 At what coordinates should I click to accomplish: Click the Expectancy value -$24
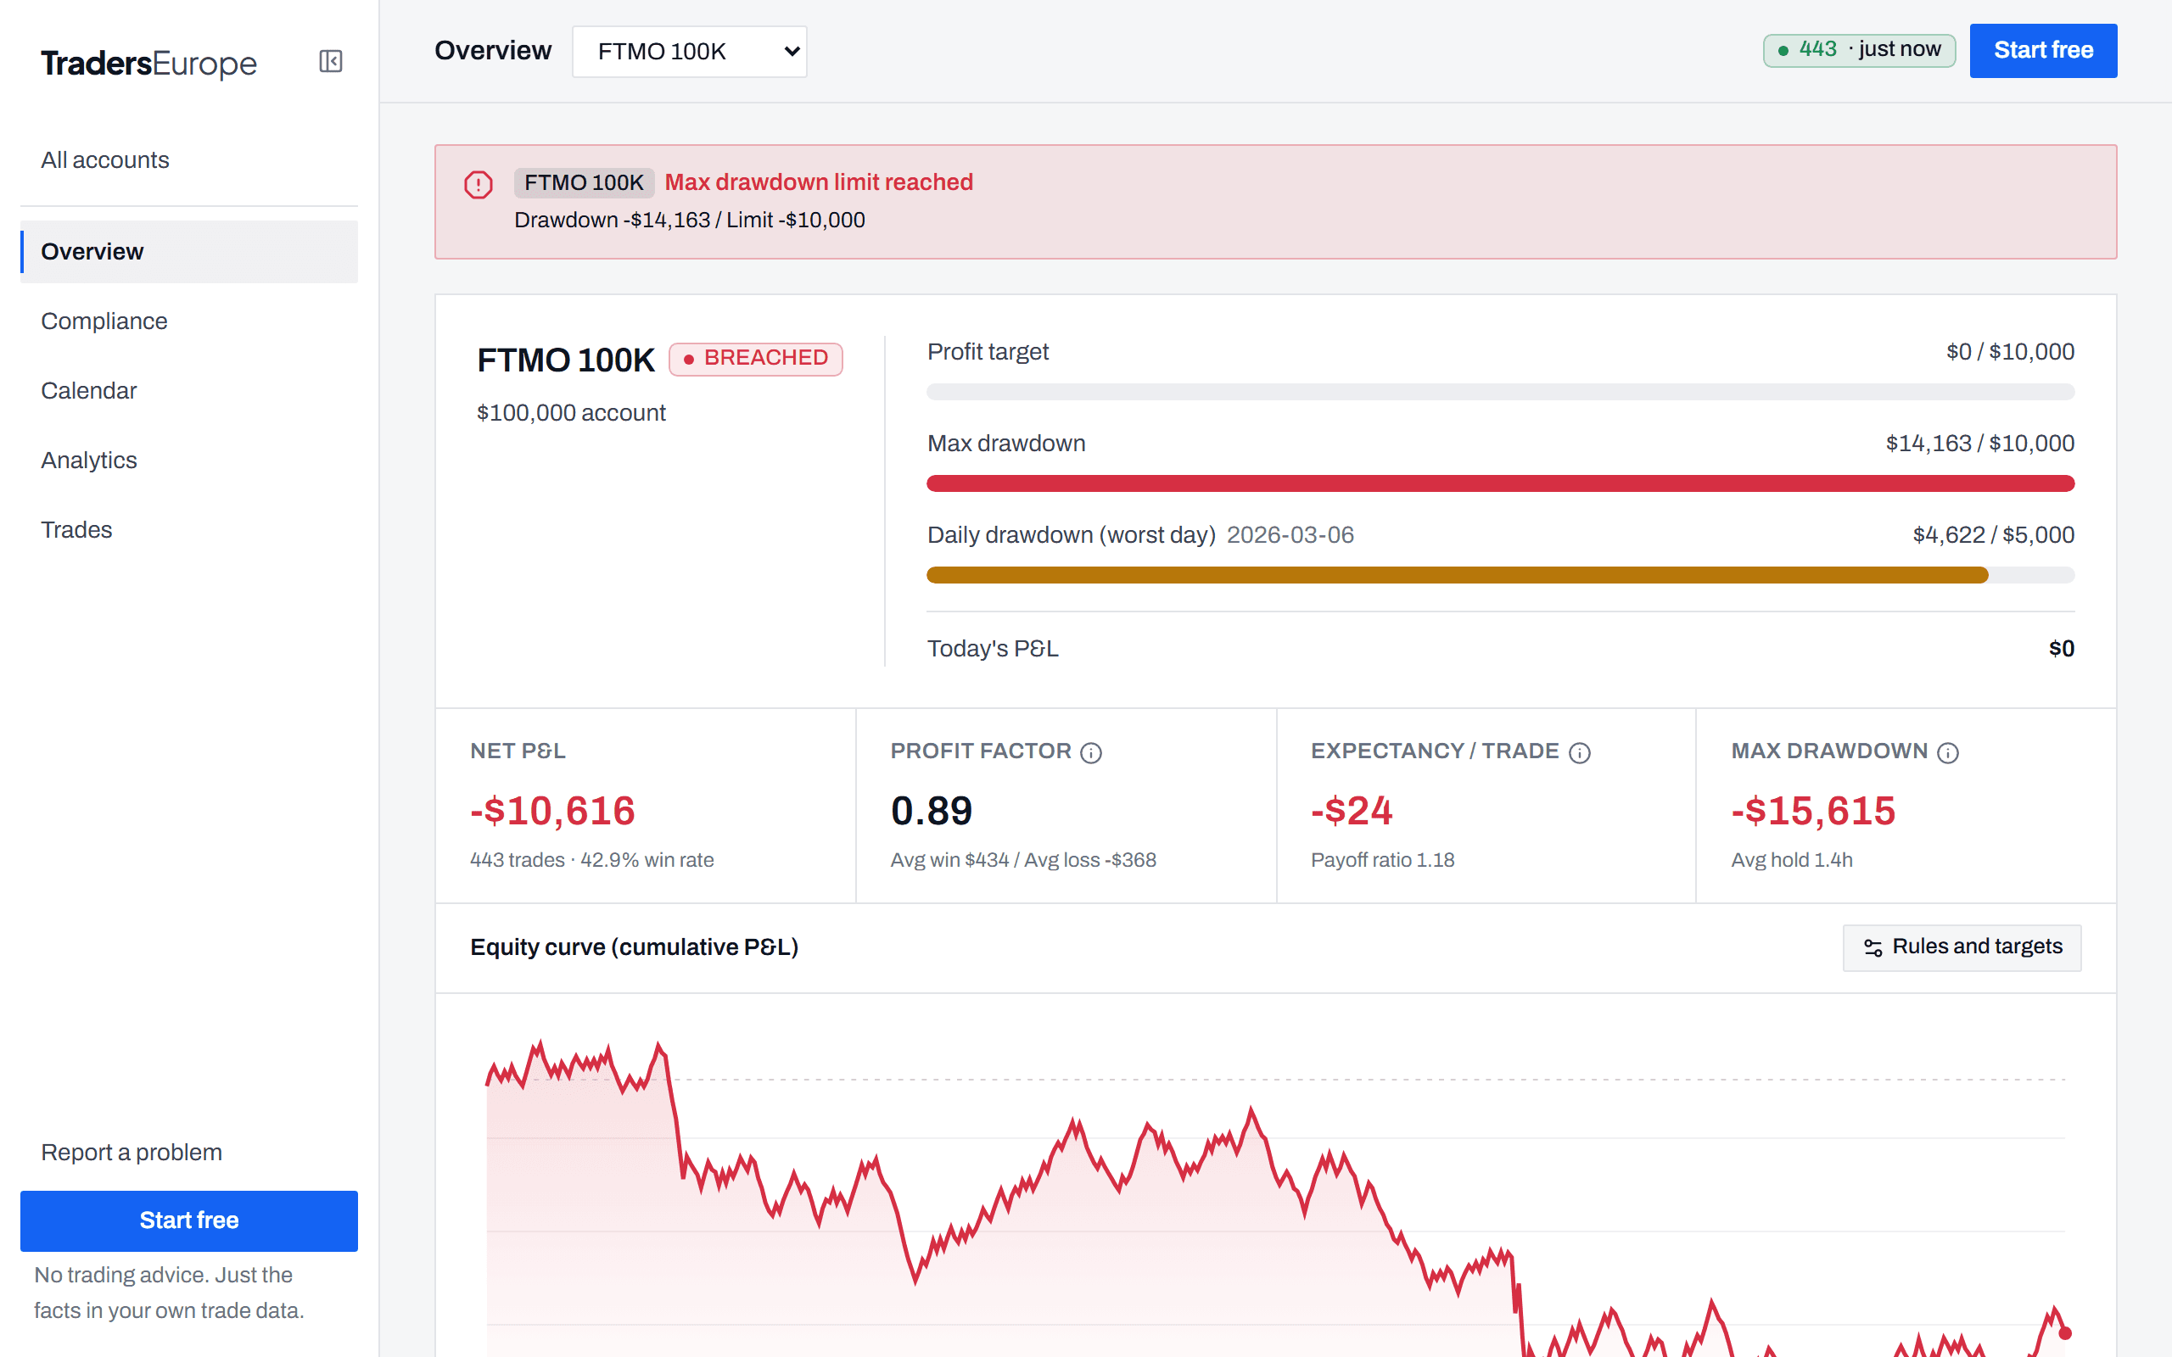pyautogui.click(x=1352, y=811)
